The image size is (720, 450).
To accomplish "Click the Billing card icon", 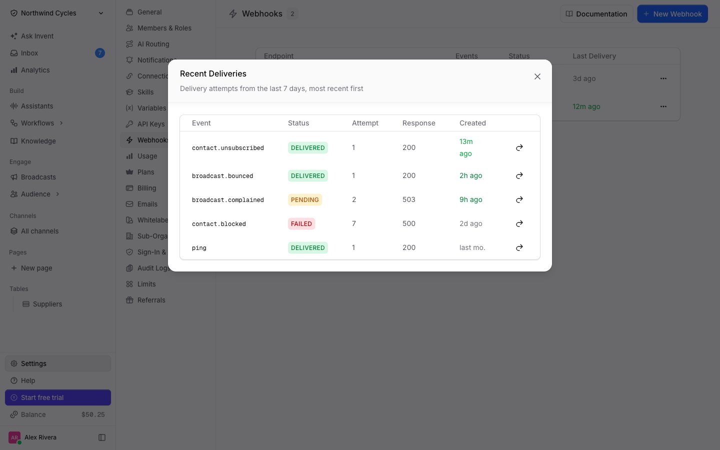I will pos(129,188).
